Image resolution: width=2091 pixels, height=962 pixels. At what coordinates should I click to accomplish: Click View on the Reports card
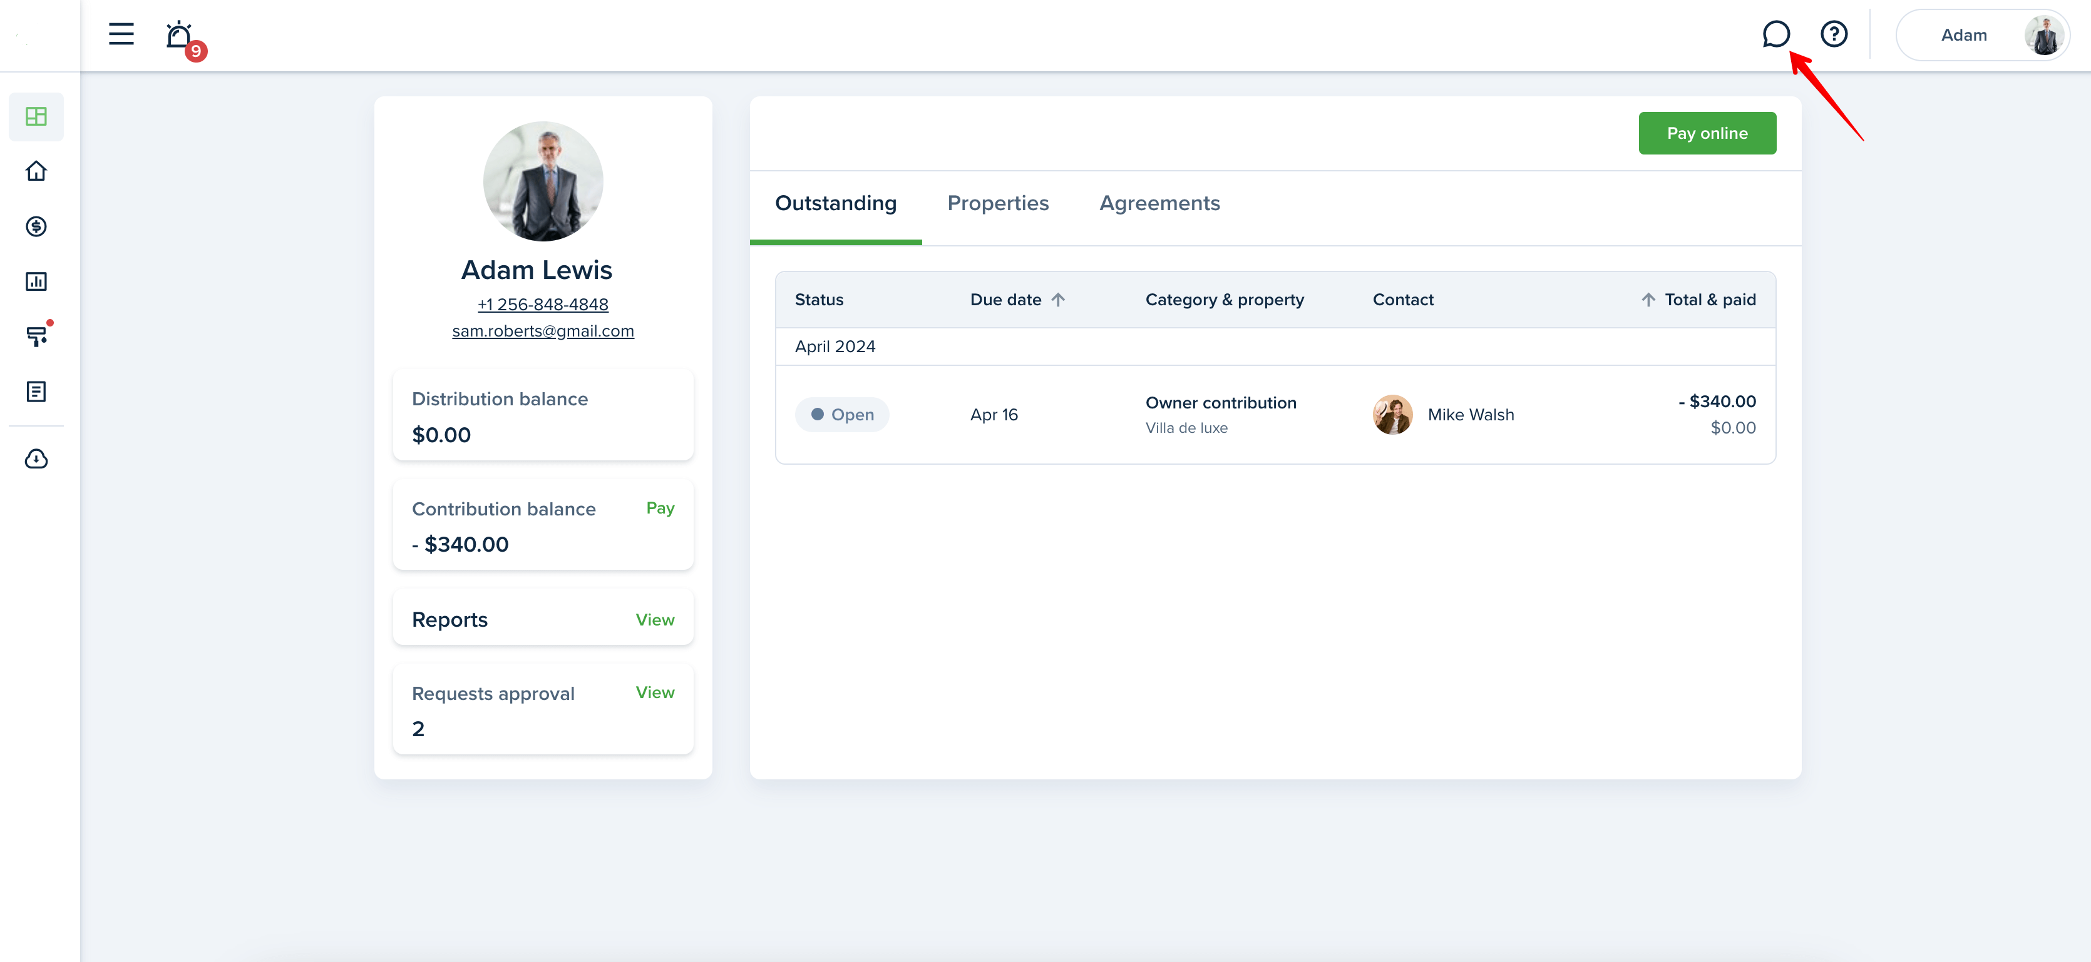(654, 620)
